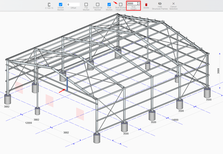Viewport: 223px width, 154px height.
Task: Toggle the Stub Mullion checkbox off
Action: pos(109,4)
